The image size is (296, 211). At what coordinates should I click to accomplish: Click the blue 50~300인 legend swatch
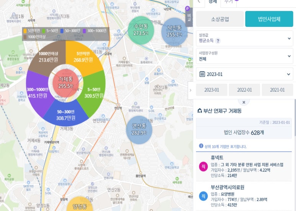(62, 31)
